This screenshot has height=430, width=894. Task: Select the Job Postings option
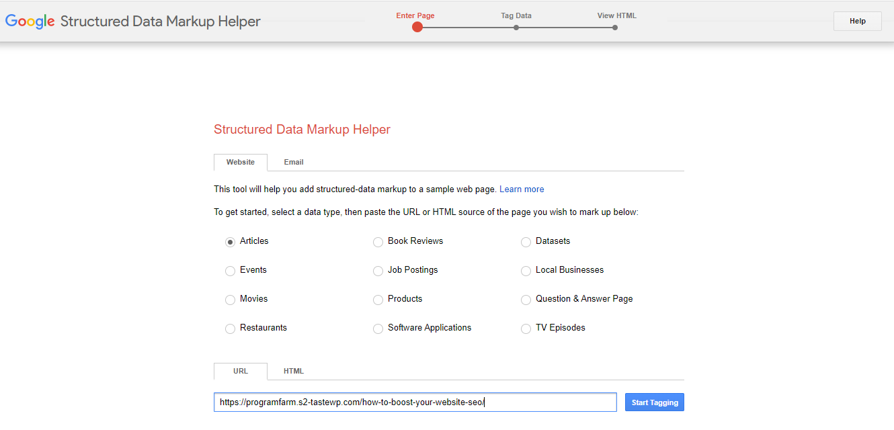tap(378, 271)
